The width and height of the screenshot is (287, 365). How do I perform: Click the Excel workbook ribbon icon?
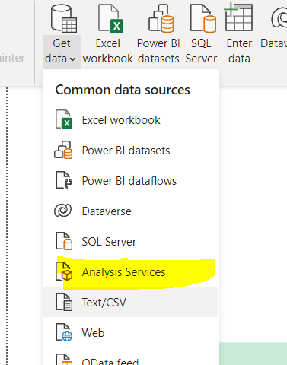click(x=110, y=17)
